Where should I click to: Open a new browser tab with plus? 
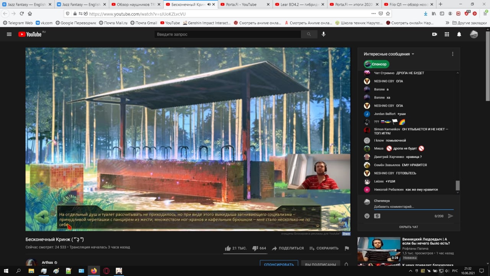coord(440,4)
